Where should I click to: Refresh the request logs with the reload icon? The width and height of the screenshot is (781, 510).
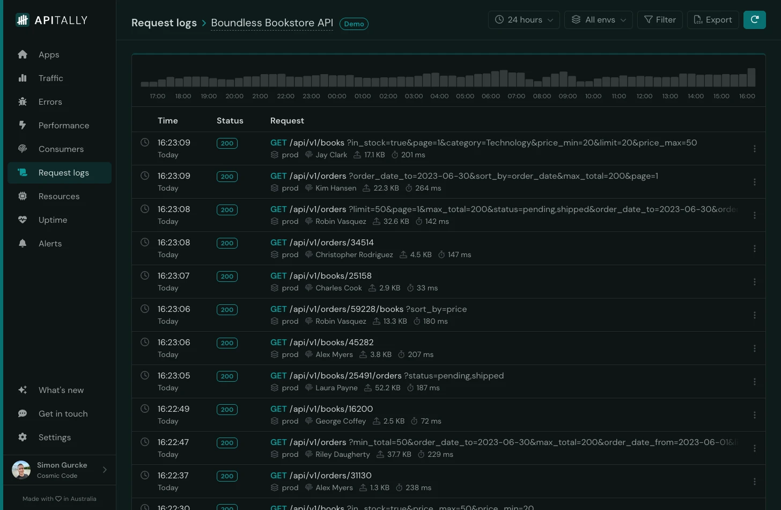755,19
